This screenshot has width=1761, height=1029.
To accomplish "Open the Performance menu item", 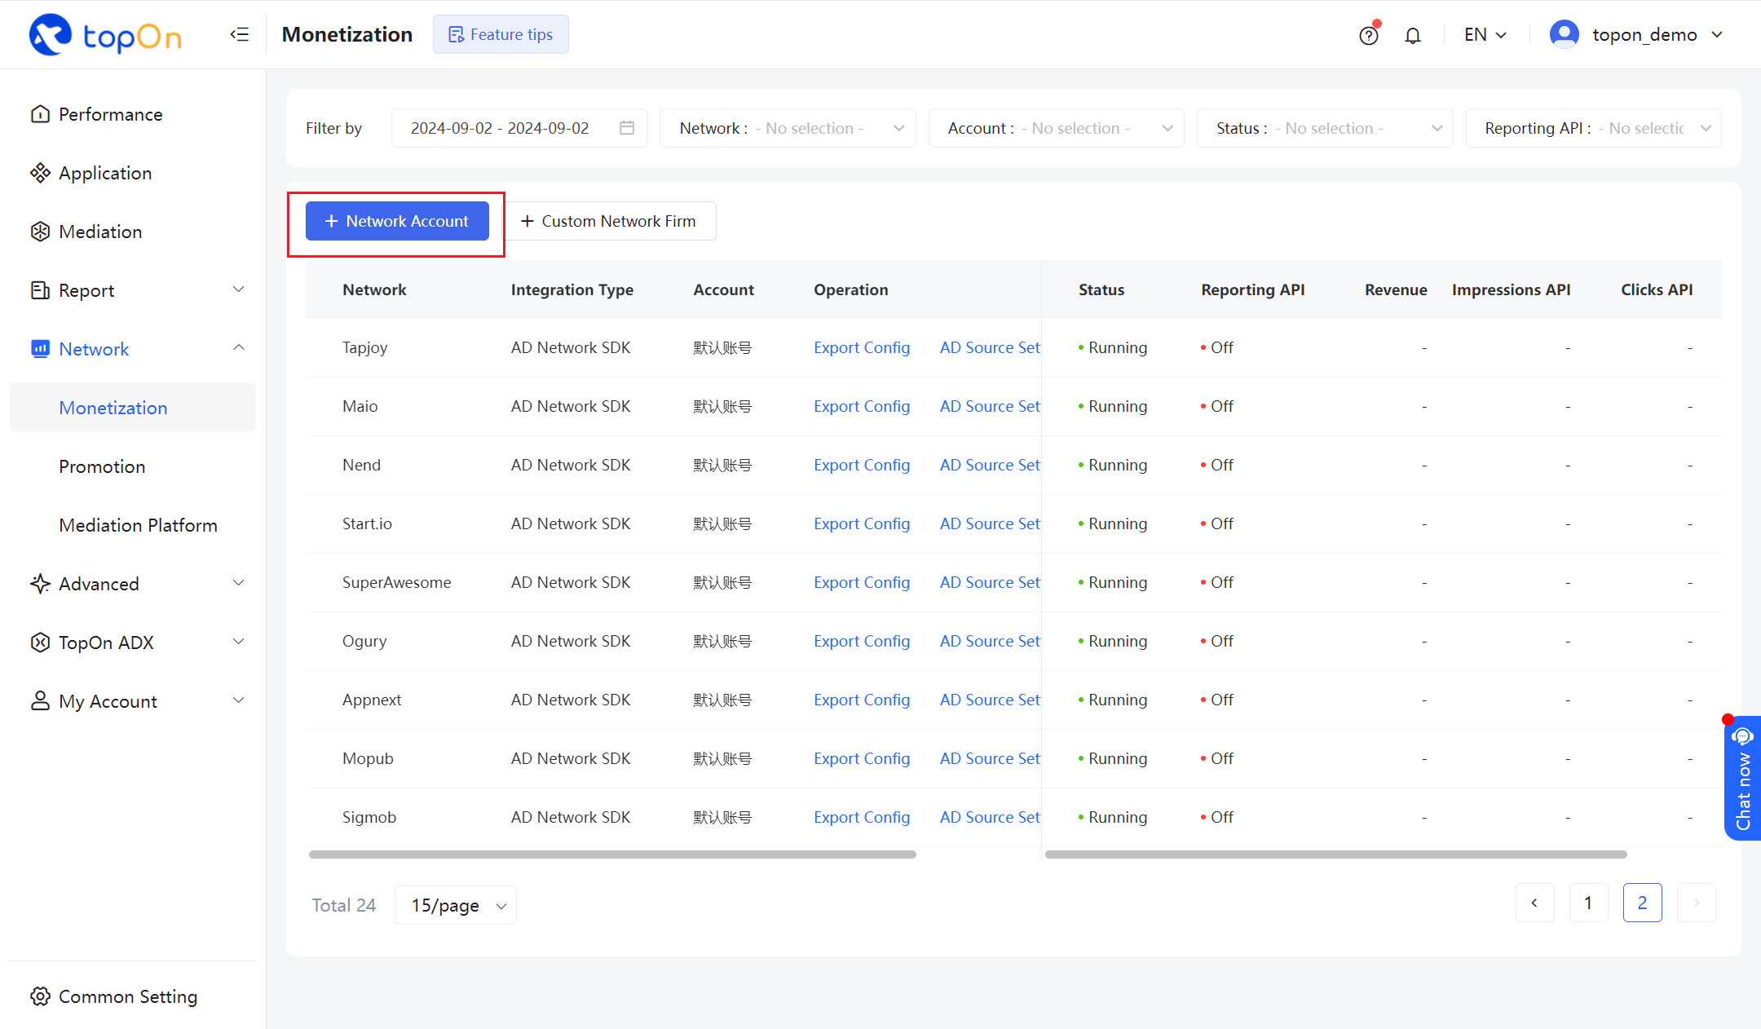I will pyautogui.click(x=133, y=114).
